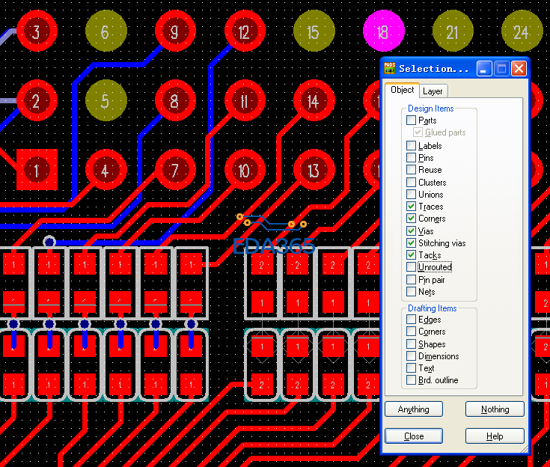The image size is (550, 467).
Task: Enable Brd. outline under Drafting Items
Action: (411, 380)
